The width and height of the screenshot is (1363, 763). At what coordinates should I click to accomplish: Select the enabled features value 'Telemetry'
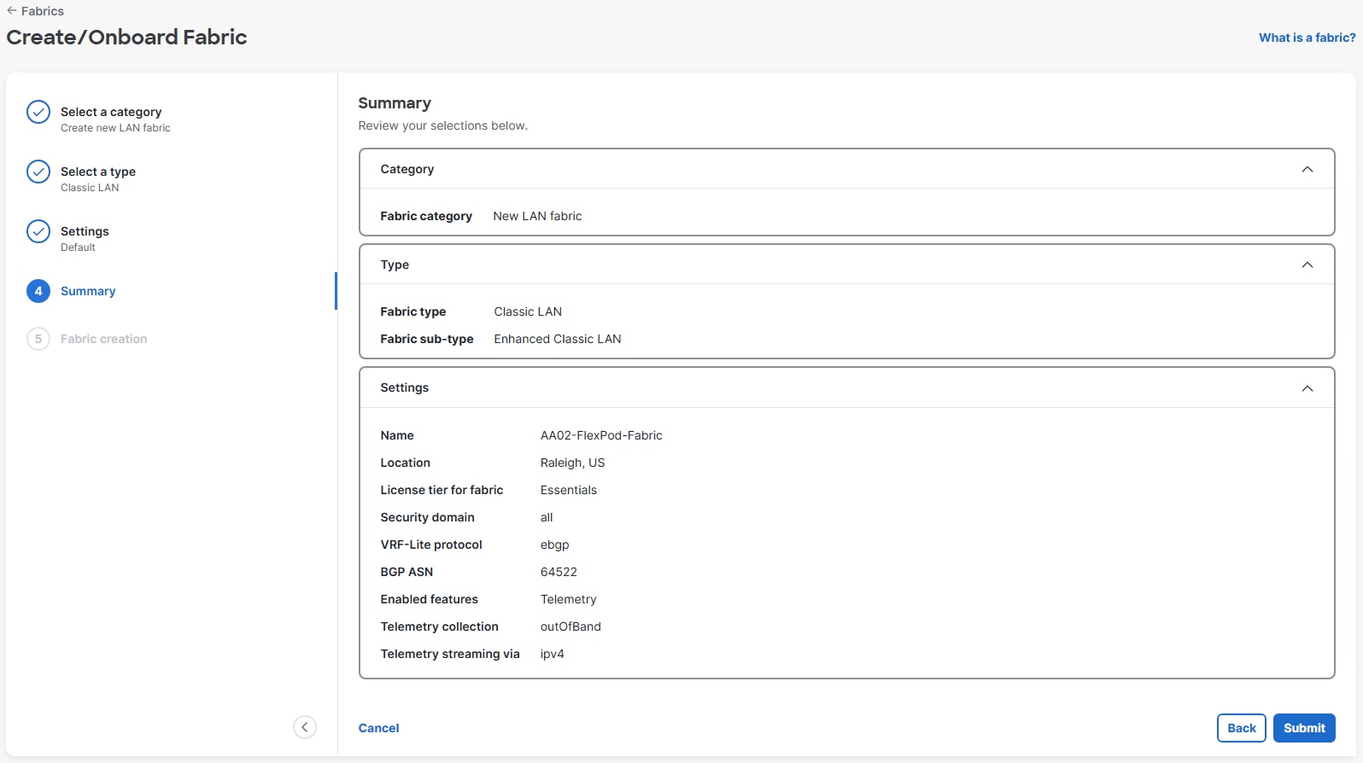tap(569, 599)
